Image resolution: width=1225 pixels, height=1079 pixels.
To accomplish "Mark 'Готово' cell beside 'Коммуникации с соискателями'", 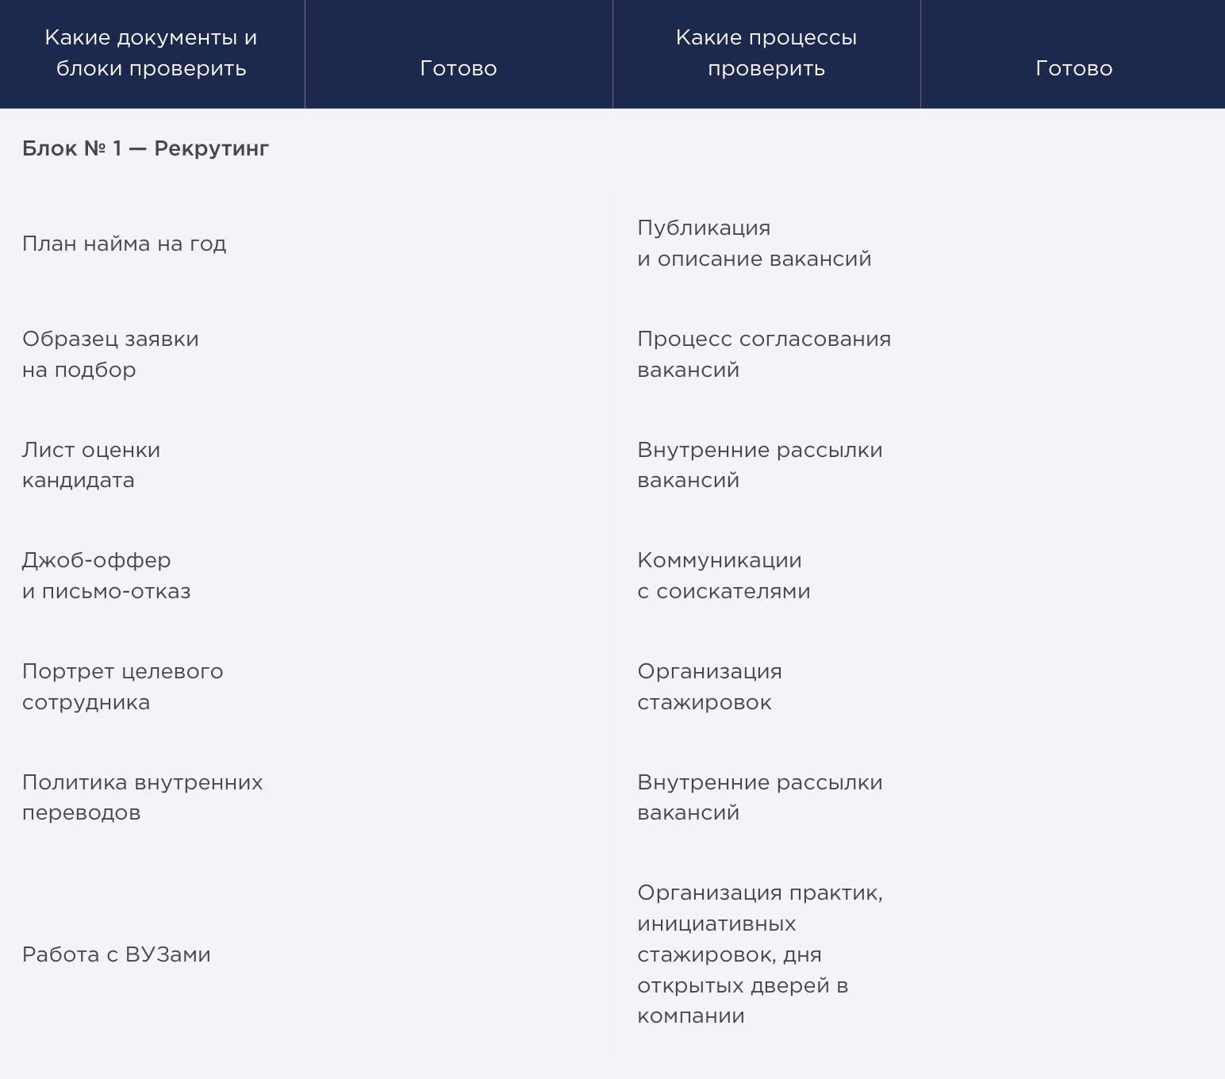I will click(1073, 575).
